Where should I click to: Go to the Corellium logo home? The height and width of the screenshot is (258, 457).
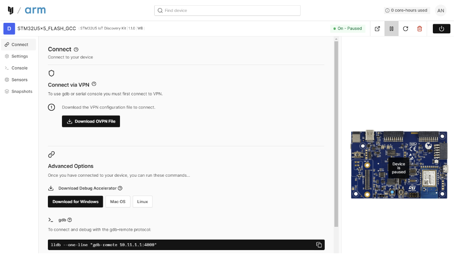coord(11,11)
